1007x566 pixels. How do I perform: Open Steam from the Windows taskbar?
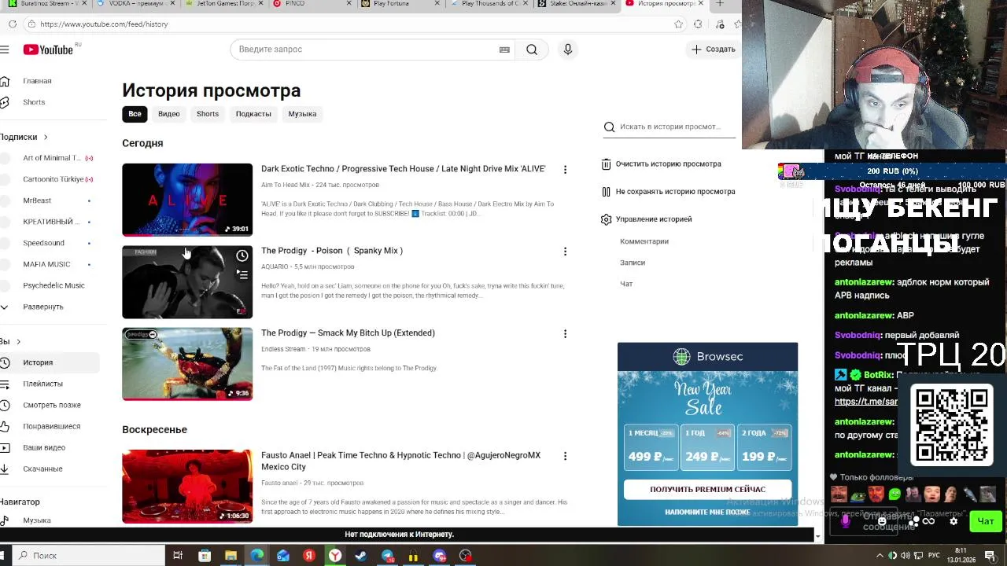(x=361, y=556)
